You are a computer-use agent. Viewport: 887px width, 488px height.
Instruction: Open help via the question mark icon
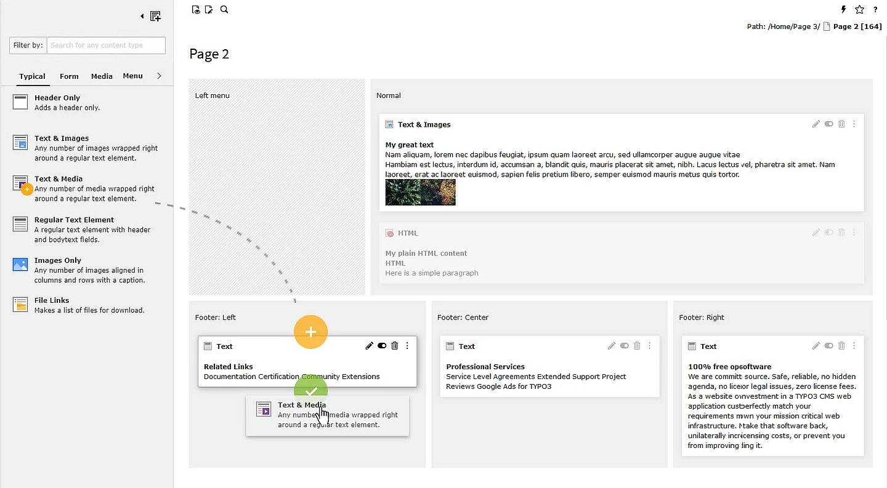[875, 10]
